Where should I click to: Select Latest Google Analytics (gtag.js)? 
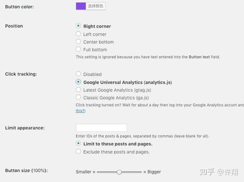click(78, 89)
